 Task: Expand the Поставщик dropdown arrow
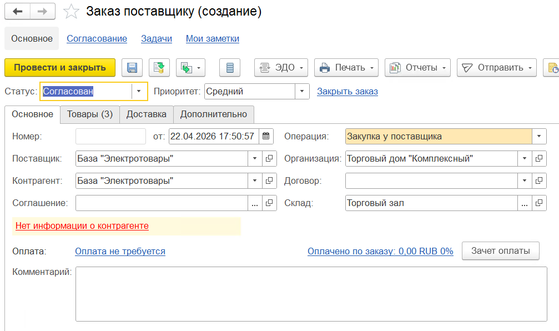255,158
